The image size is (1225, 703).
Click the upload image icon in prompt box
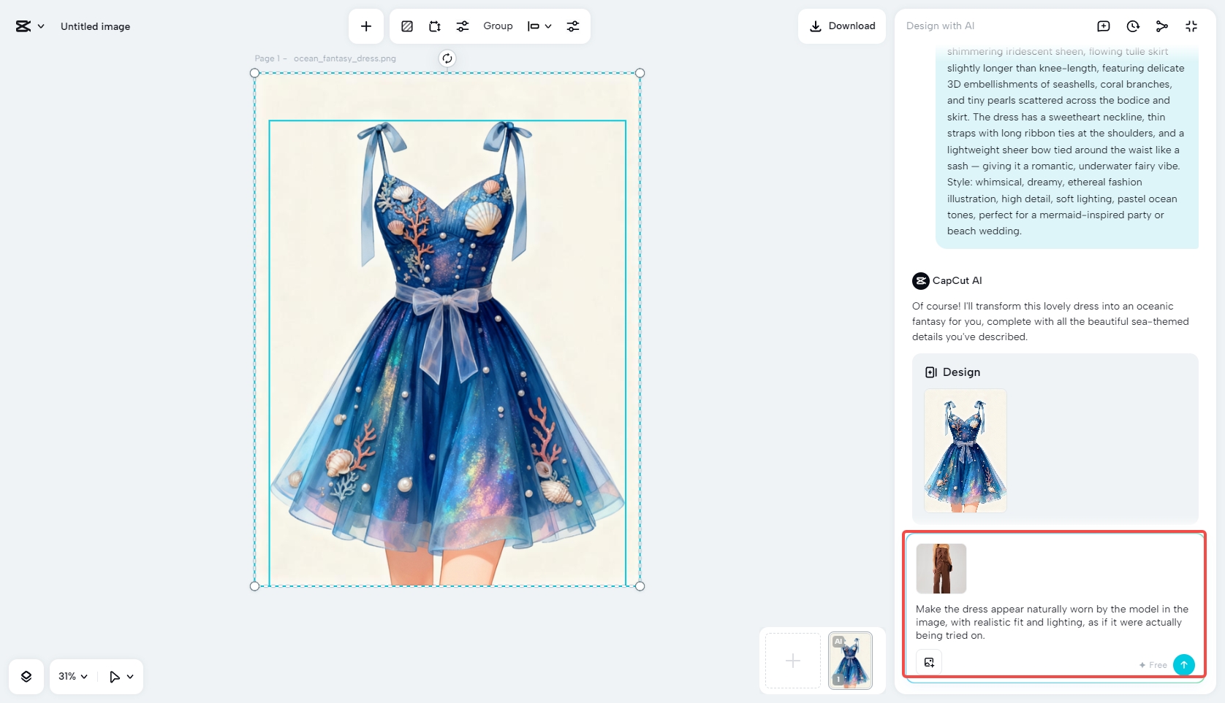click(x=929, y=662)
